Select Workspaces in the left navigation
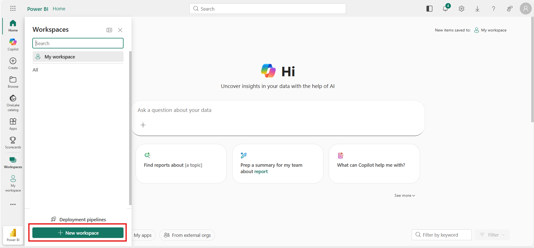The image size is (534, 248). (x=13, y=163)
